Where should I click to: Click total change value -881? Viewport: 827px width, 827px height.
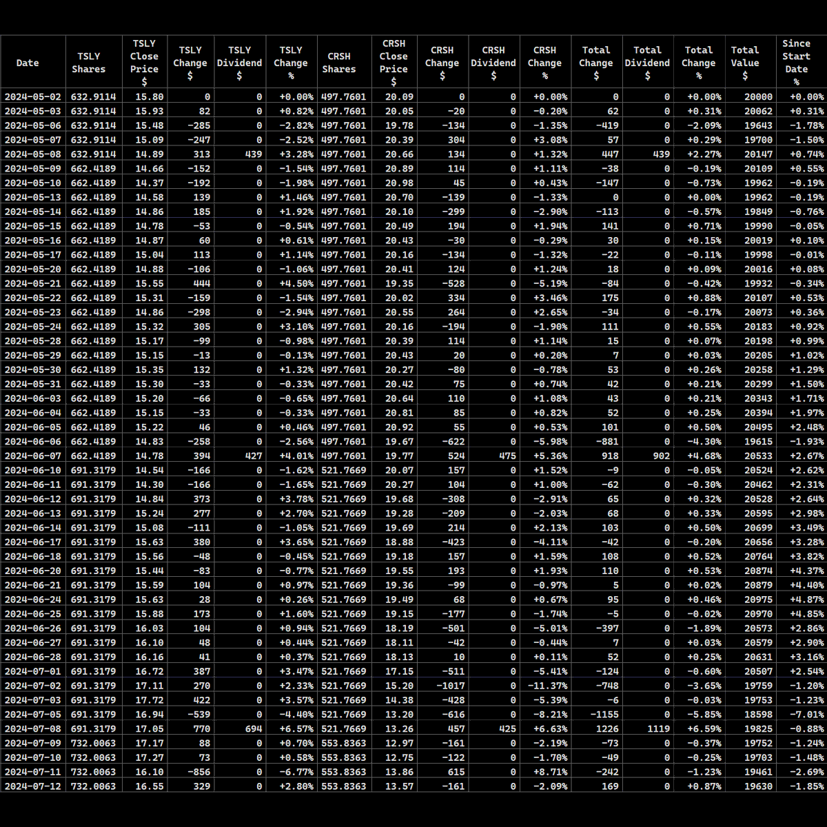coord(608,442)
